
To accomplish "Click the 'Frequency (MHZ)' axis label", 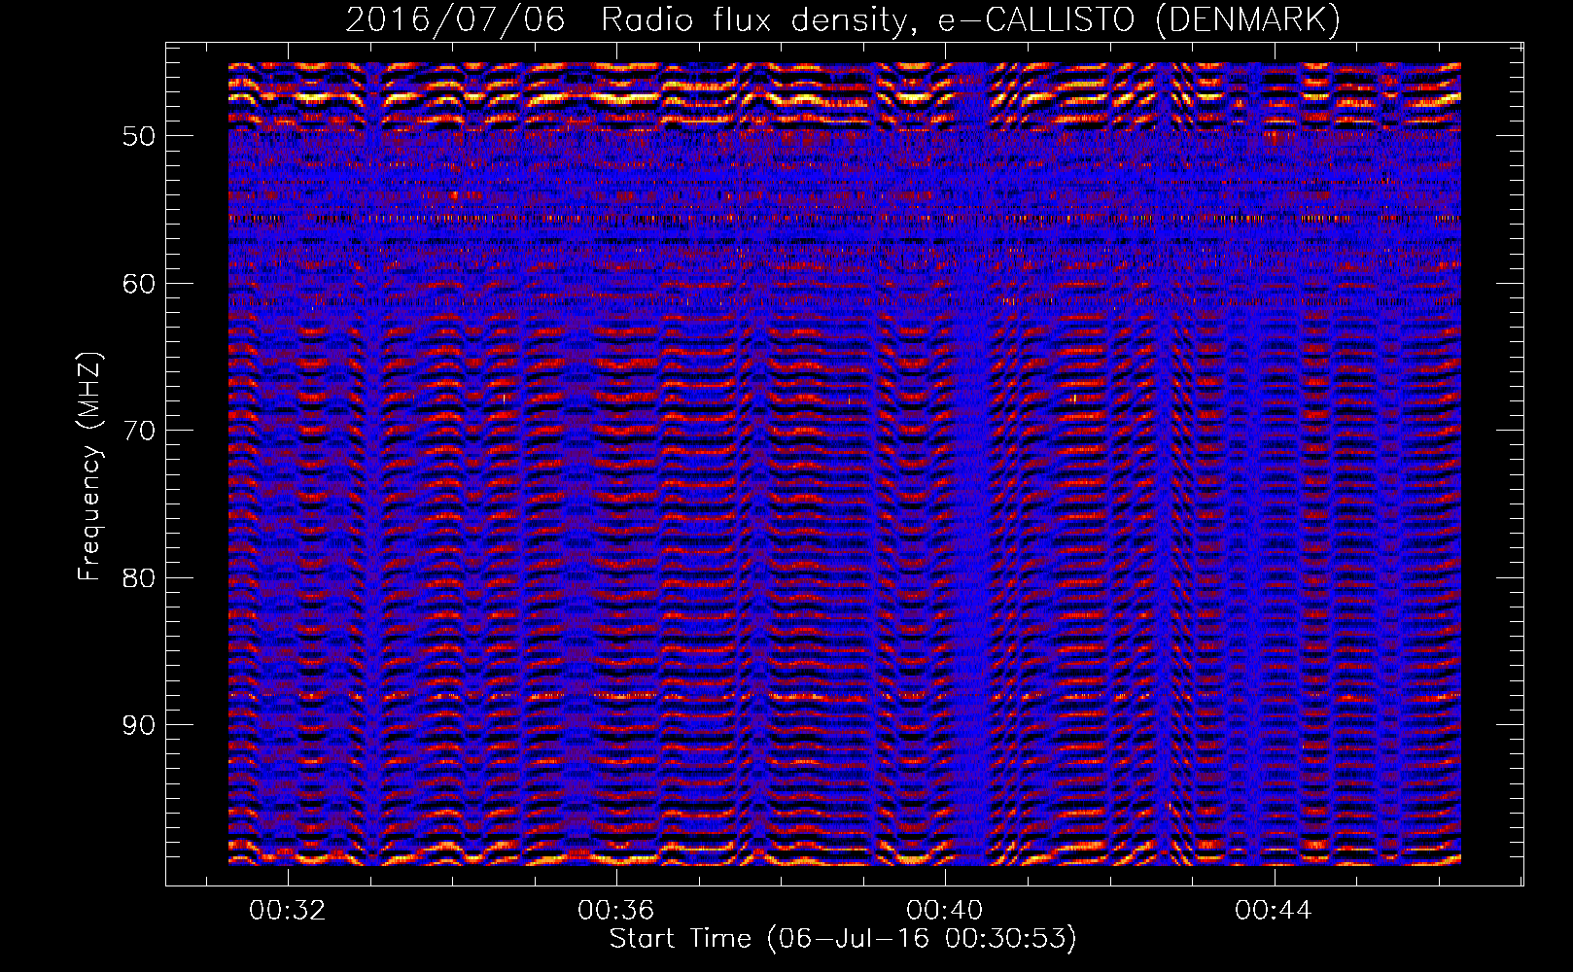I will coord(89,468).
